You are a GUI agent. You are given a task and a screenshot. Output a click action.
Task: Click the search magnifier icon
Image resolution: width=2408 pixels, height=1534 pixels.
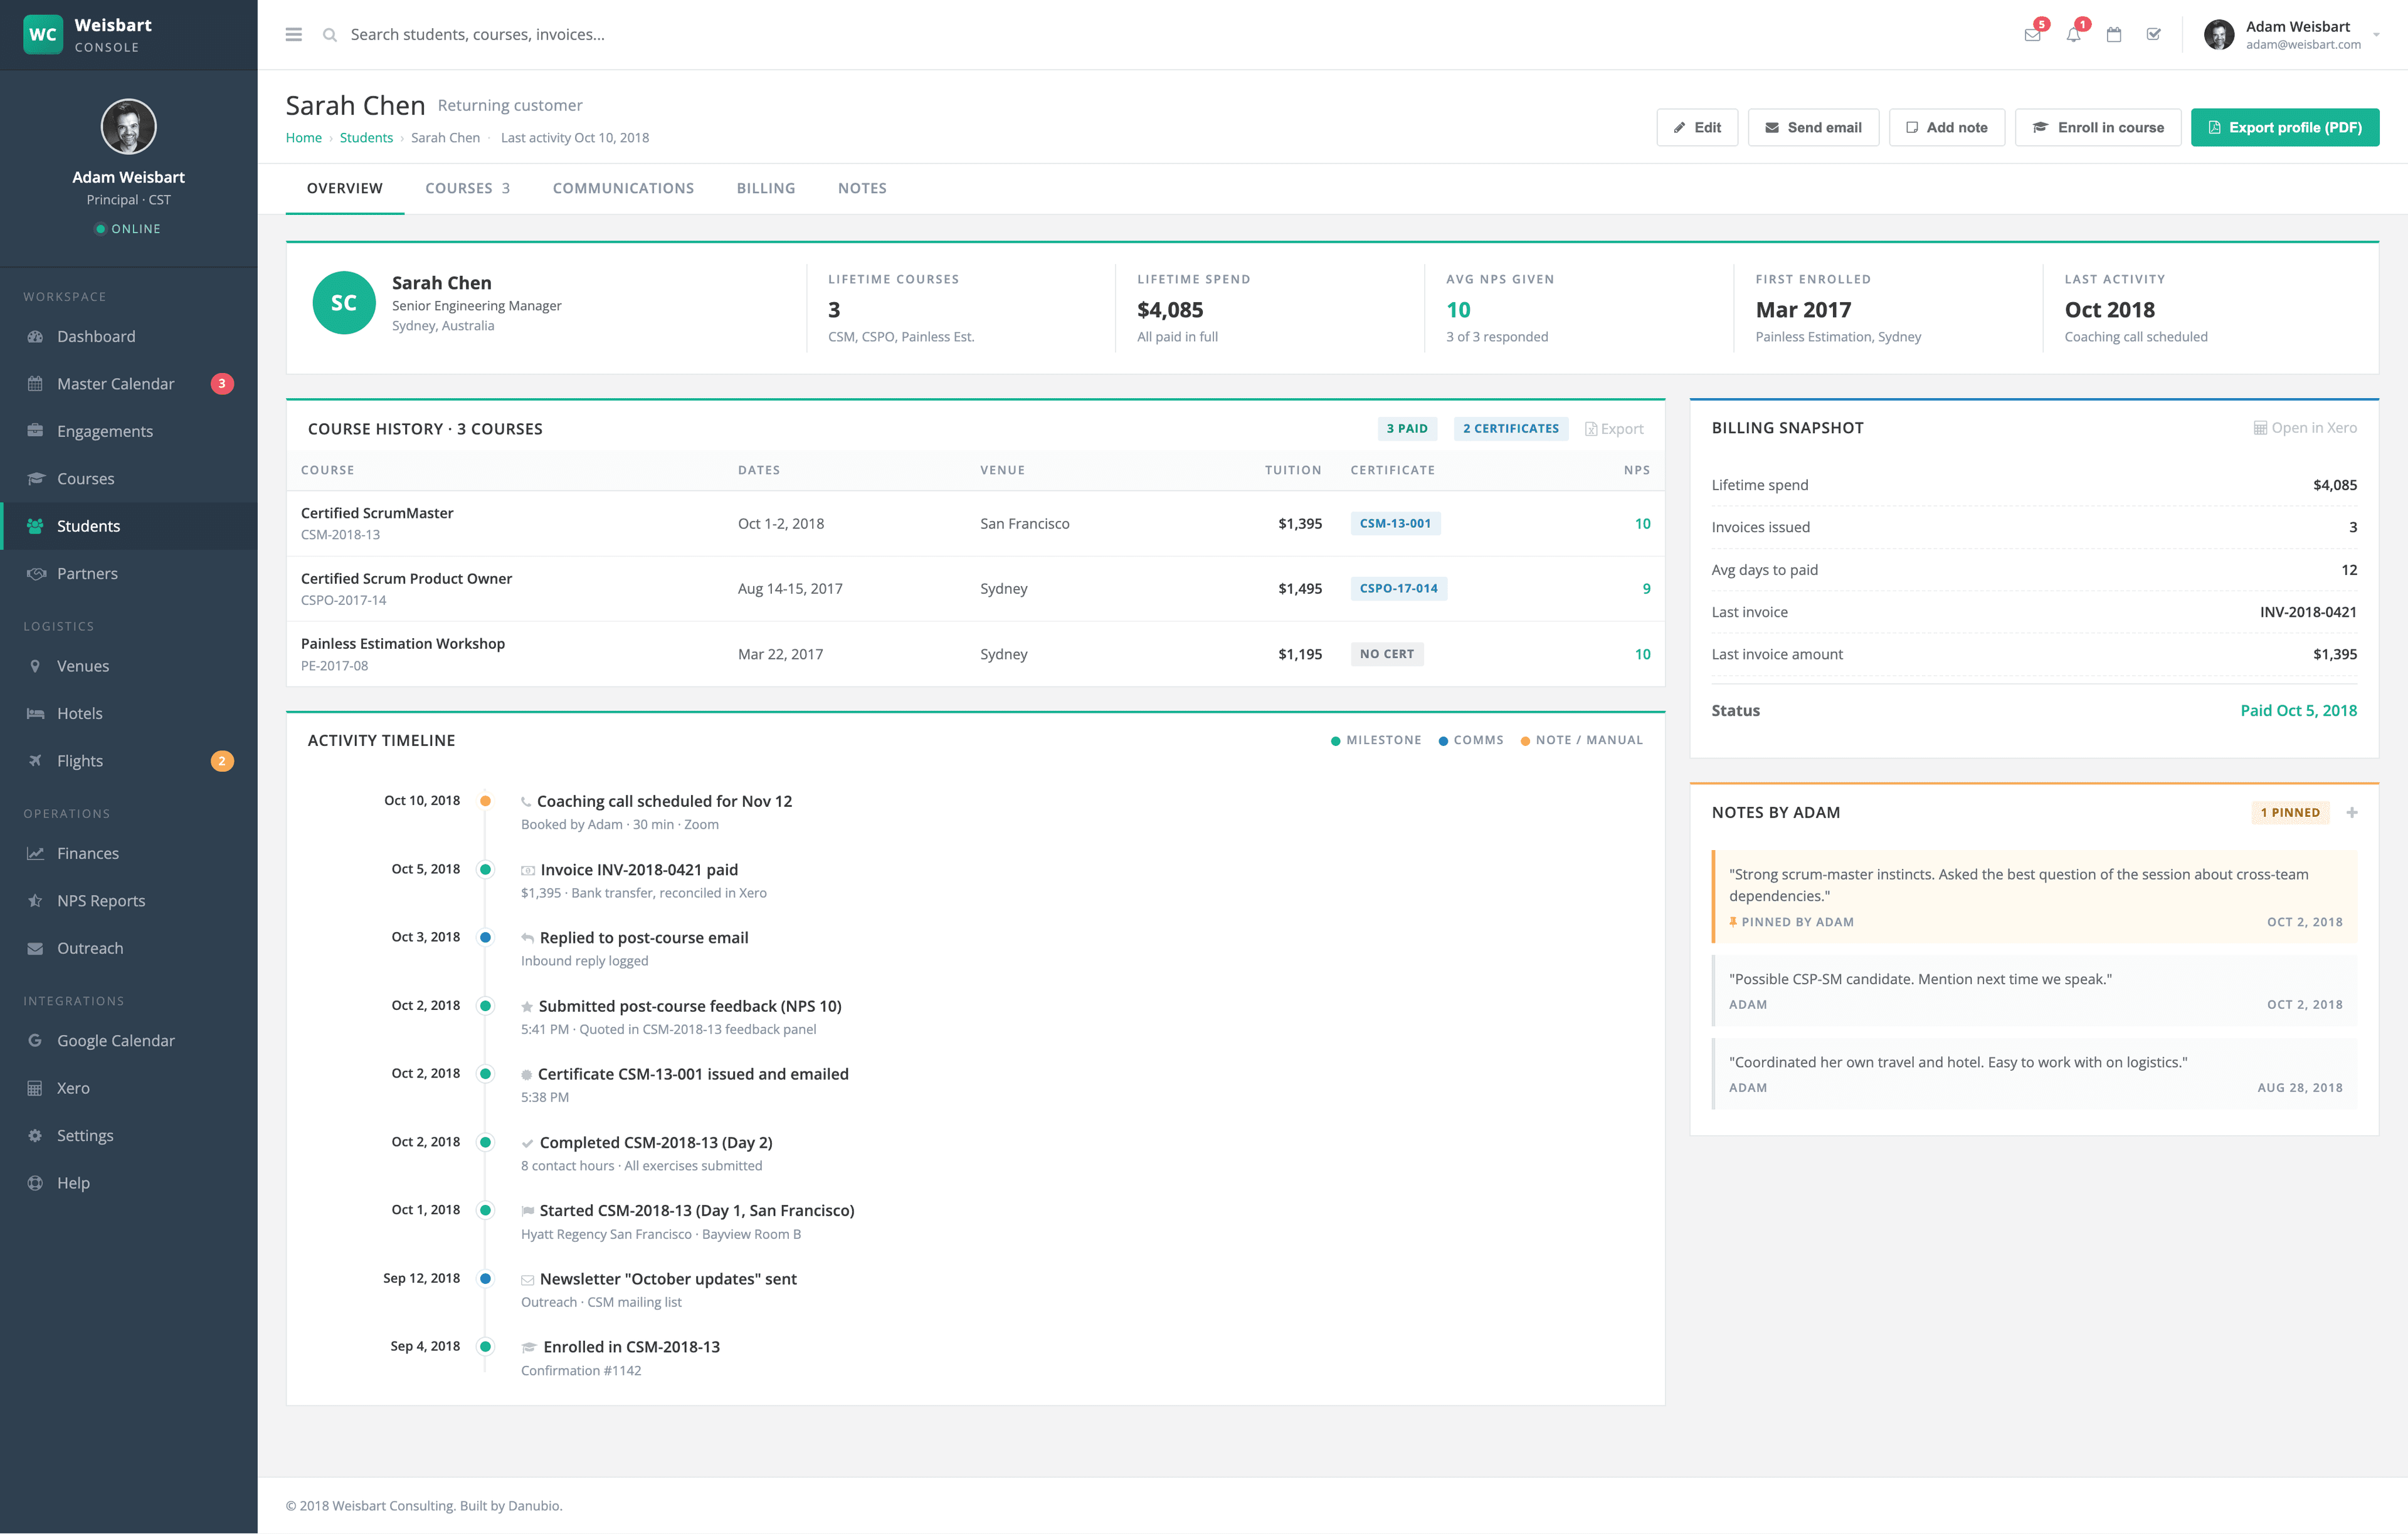click(x=329, y=35)
